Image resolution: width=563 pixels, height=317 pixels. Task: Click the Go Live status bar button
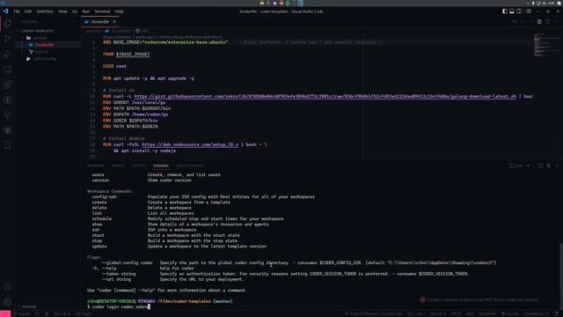pyautogui.click(x=509, y=313)
